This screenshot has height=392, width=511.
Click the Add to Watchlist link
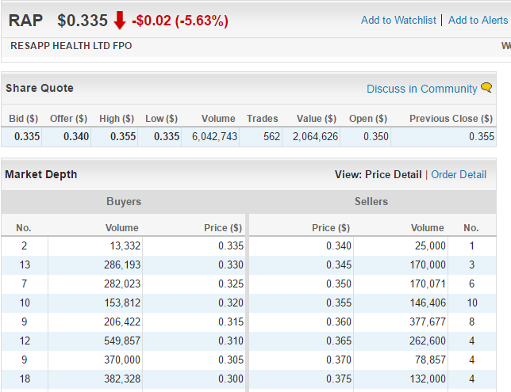(398, 20)
